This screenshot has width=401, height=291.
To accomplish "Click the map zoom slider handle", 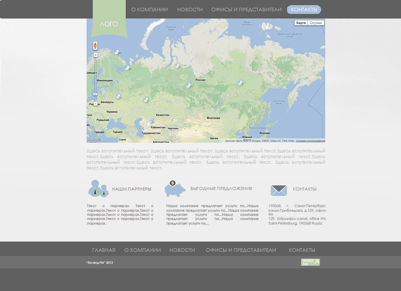I will (x=95, y=94).
